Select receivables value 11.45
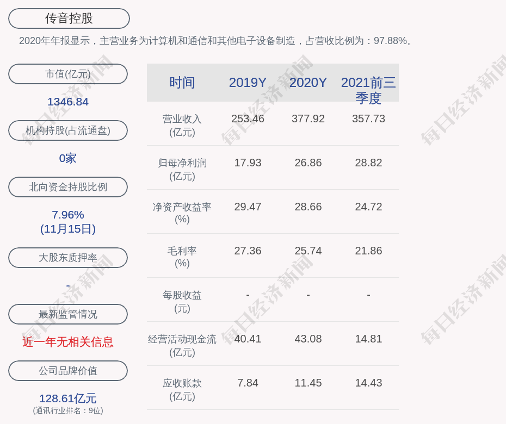 (308, 383)
